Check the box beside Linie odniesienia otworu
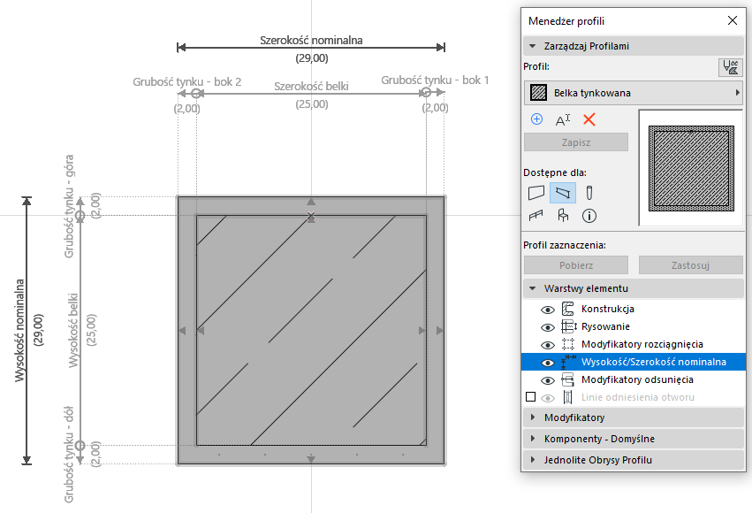The image size is (752, 513). (530, 397)
